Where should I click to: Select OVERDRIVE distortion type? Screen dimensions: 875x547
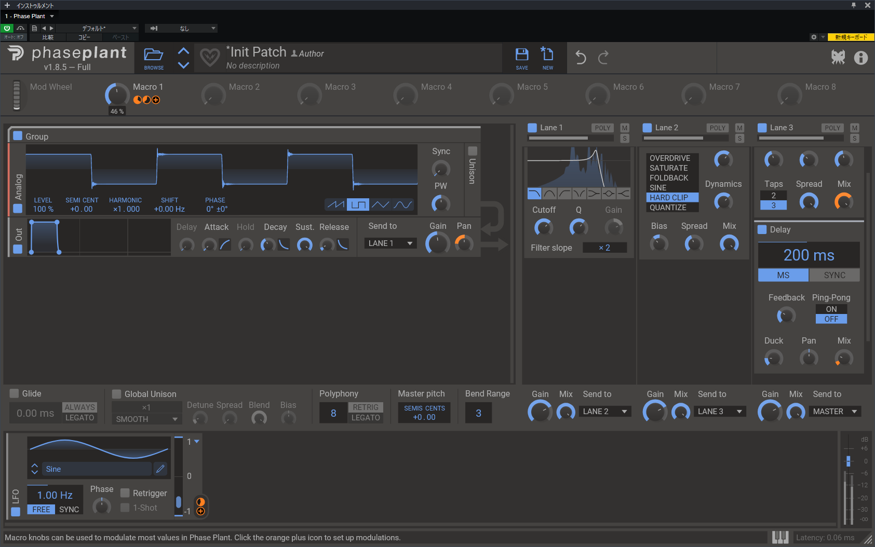672,158
